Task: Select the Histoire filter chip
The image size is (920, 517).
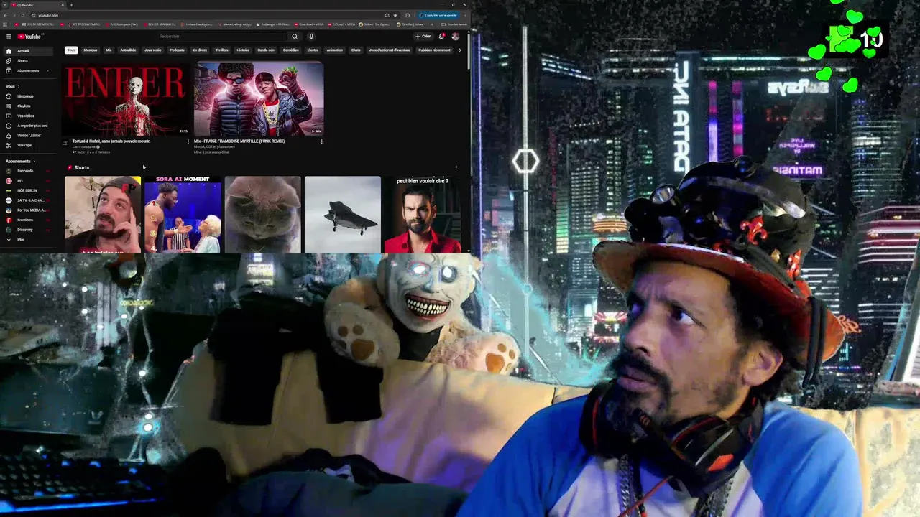Action: pyautogui.click(x=243, y=50)
